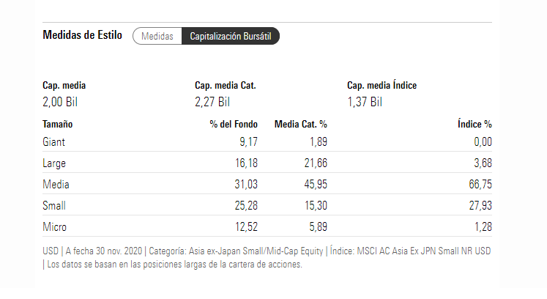Click the Índice % column header

474,125
